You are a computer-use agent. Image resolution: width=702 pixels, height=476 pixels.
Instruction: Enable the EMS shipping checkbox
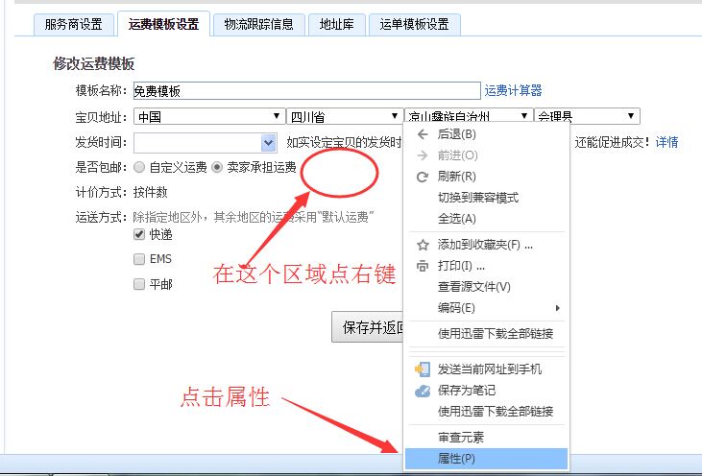pyautogui.click(x=139, y=259)
